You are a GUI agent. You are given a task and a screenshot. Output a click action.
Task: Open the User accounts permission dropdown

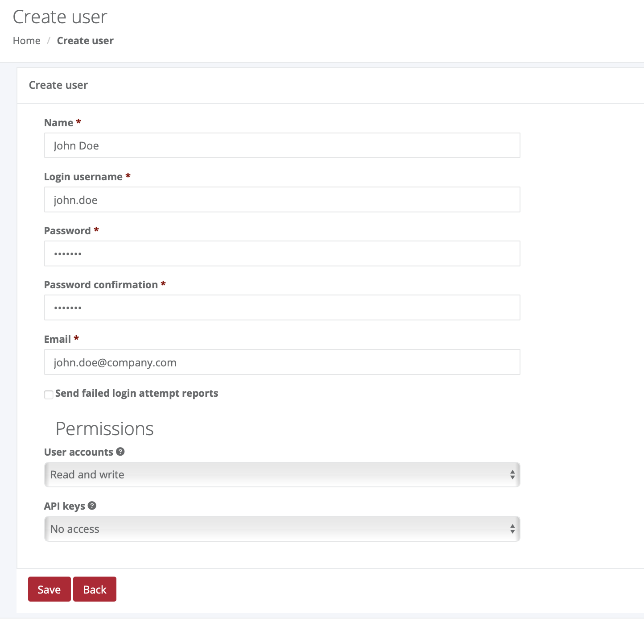(x=282, y=474)
